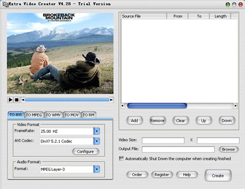Click the Video Size width field
This screenshot has width=245, height=189.
(163, 141)
